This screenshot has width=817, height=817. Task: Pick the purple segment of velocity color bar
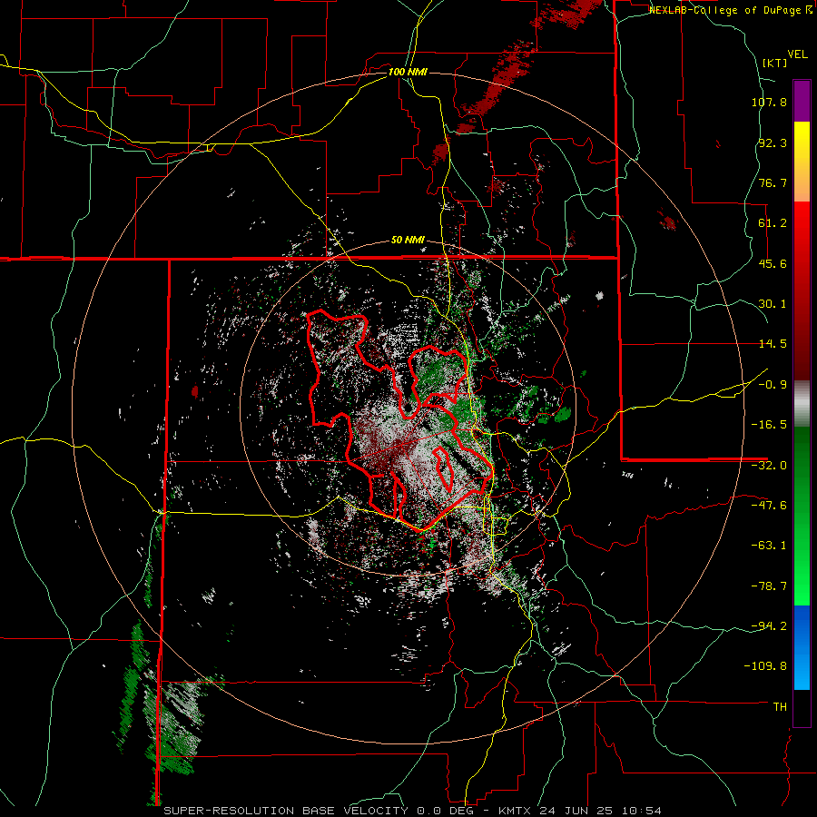click(802, 101)
